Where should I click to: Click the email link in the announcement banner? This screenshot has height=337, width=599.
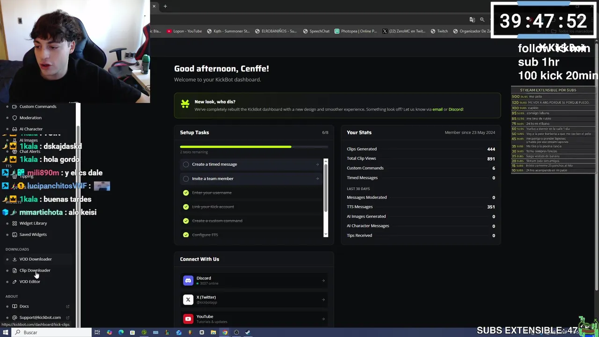click(x=437, y=109)
